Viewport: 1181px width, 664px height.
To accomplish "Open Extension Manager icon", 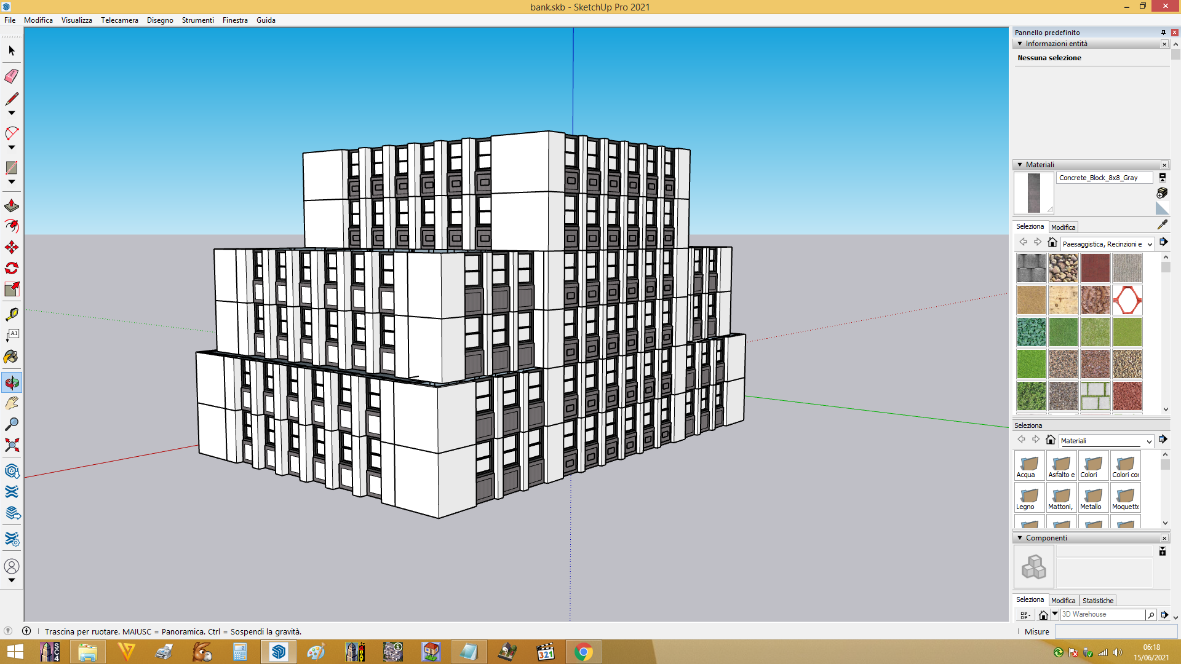I will [12, 539].
